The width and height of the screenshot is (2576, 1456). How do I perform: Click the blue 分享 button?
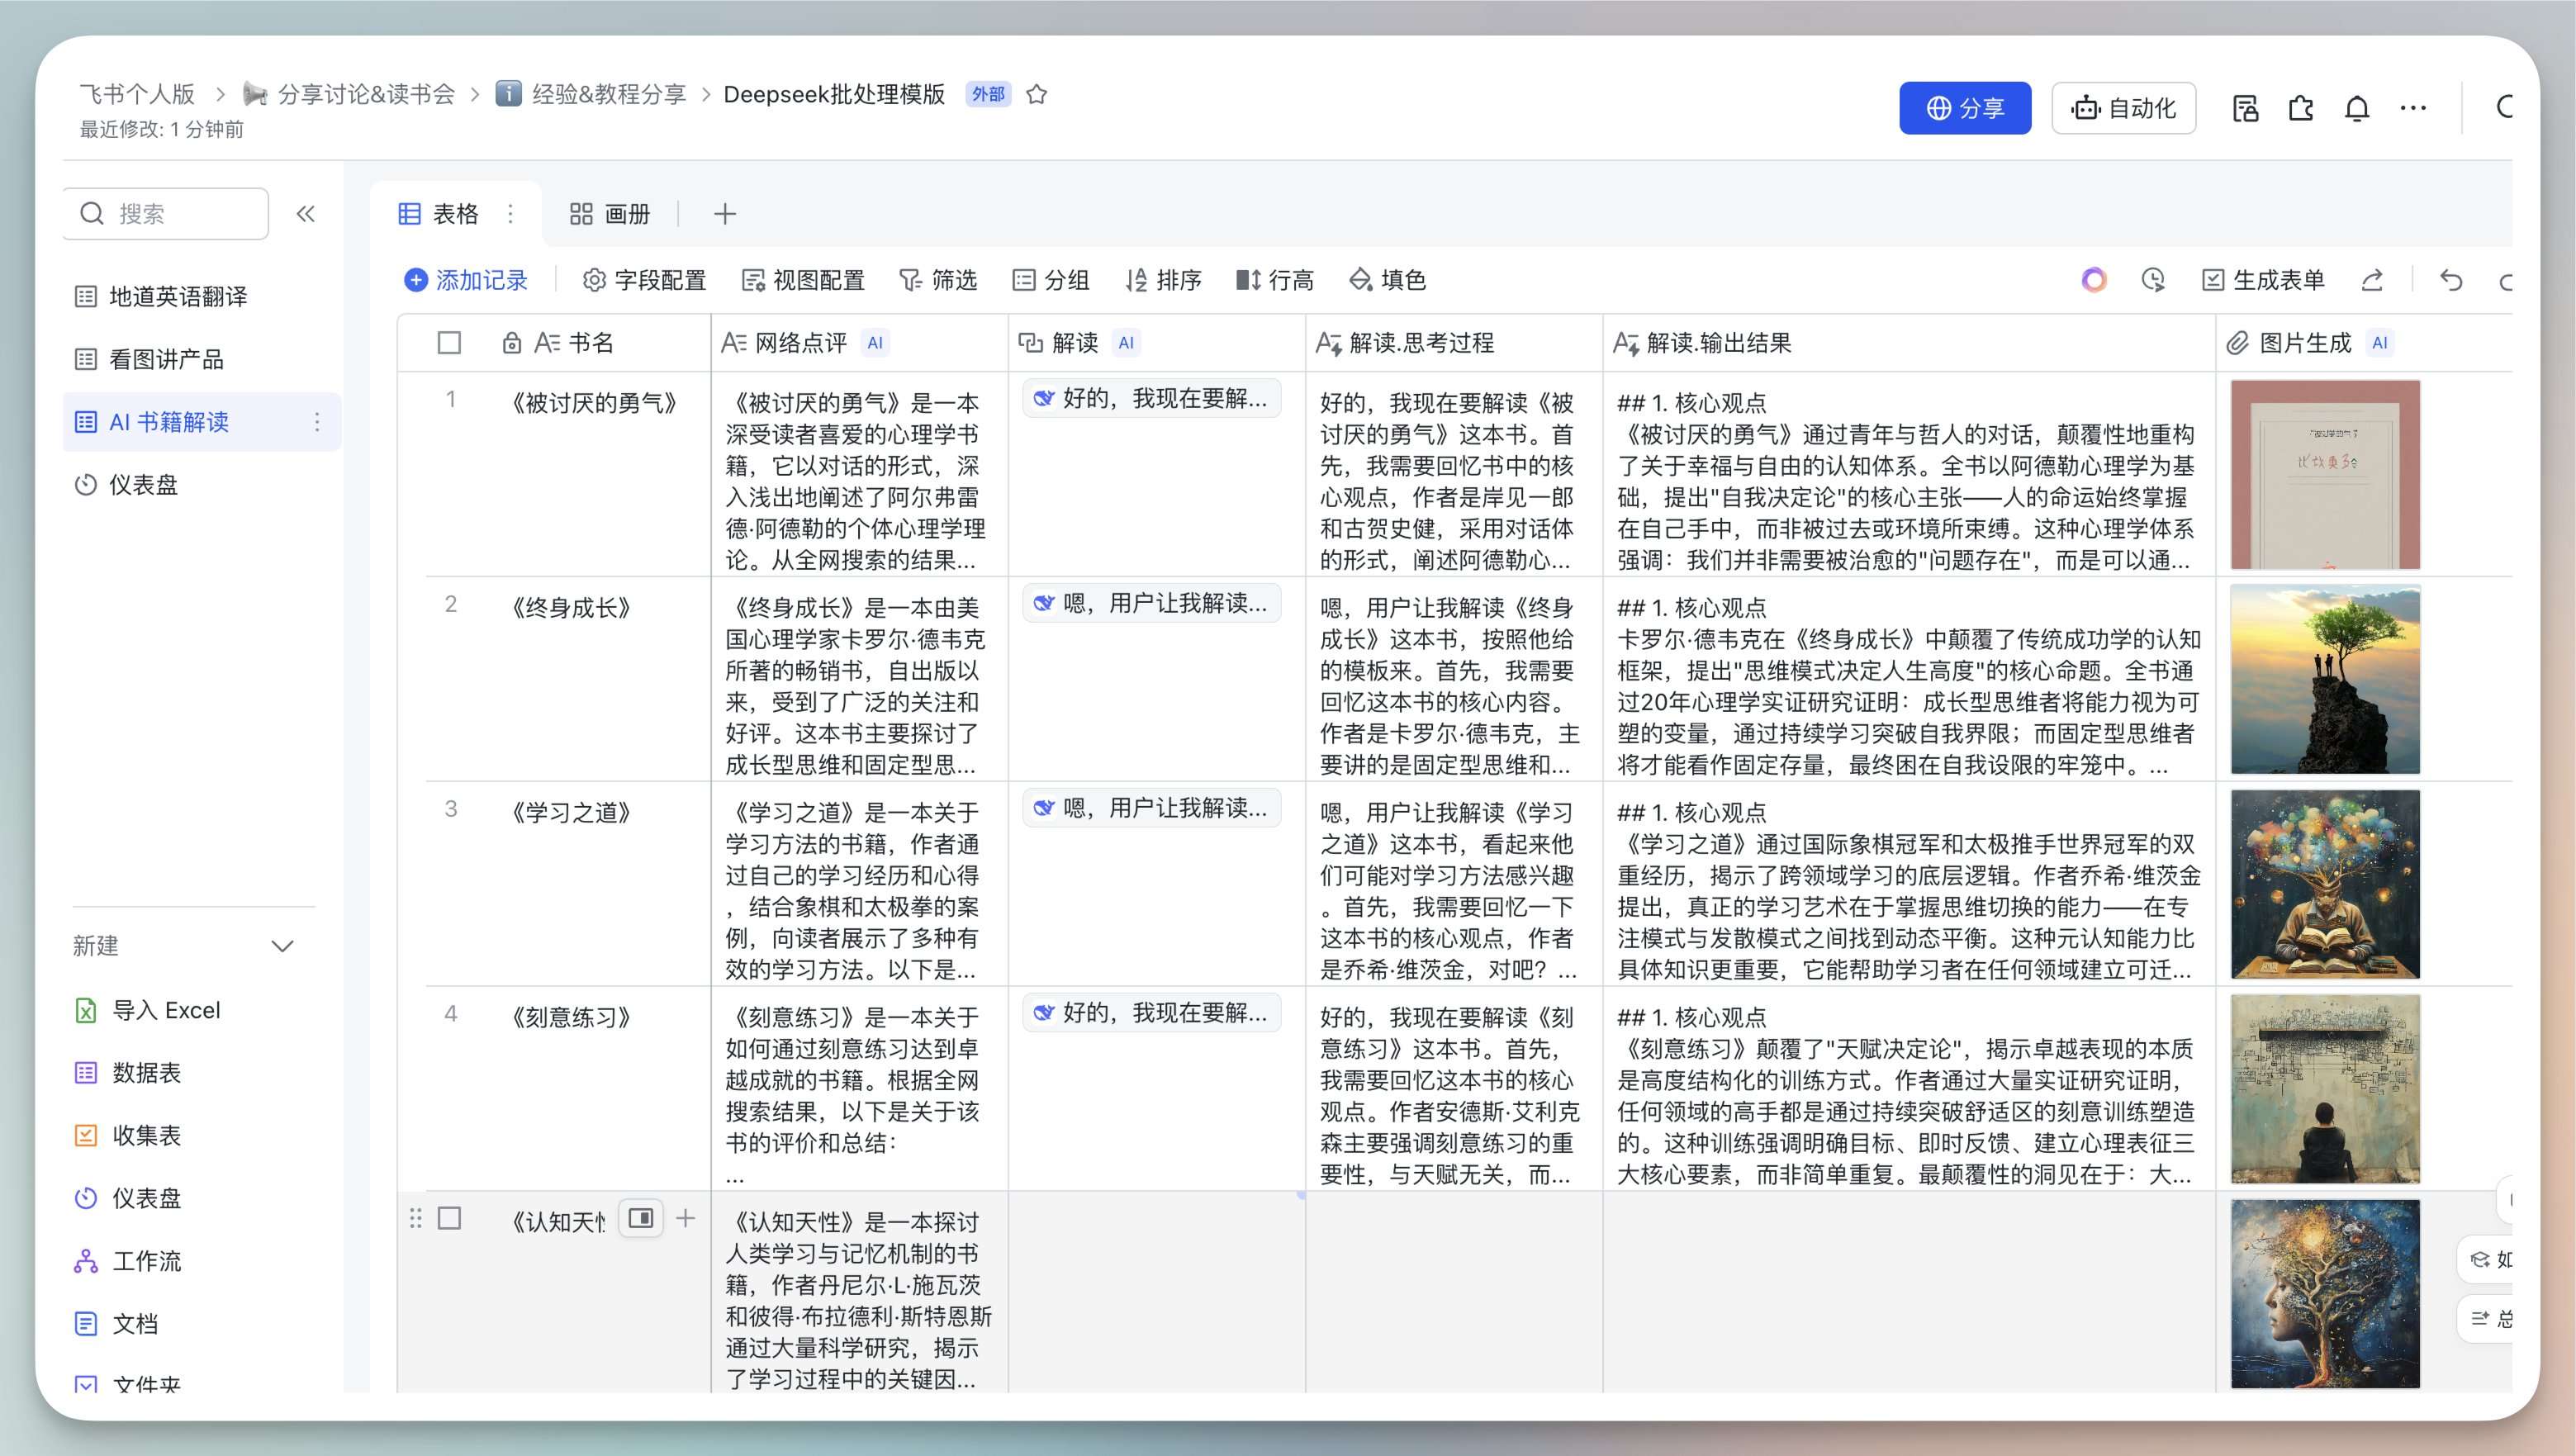click(1964, 108)
